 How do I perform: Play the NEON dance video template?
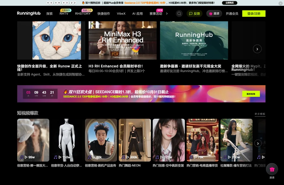[x=135, y=140]
